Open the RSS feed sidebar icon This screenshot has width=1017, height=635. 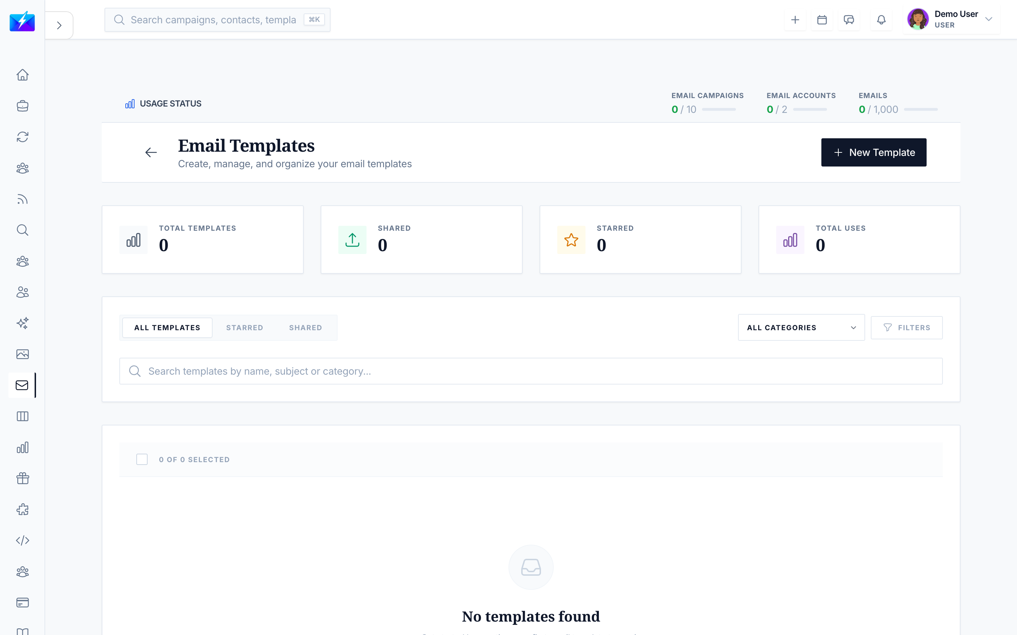point(22,199)
